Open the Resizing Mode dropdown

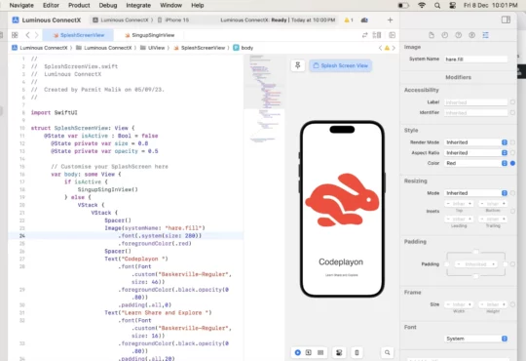475,193
